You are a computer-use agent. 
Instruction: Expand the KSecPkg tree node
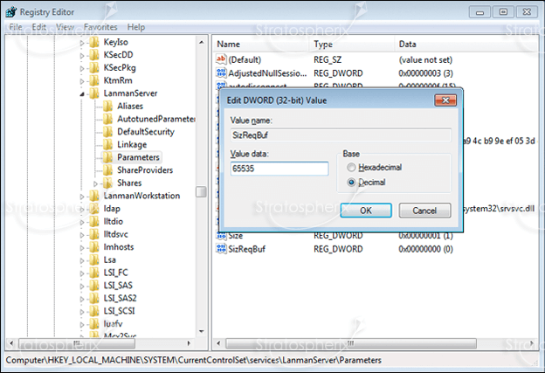[82, 68]
